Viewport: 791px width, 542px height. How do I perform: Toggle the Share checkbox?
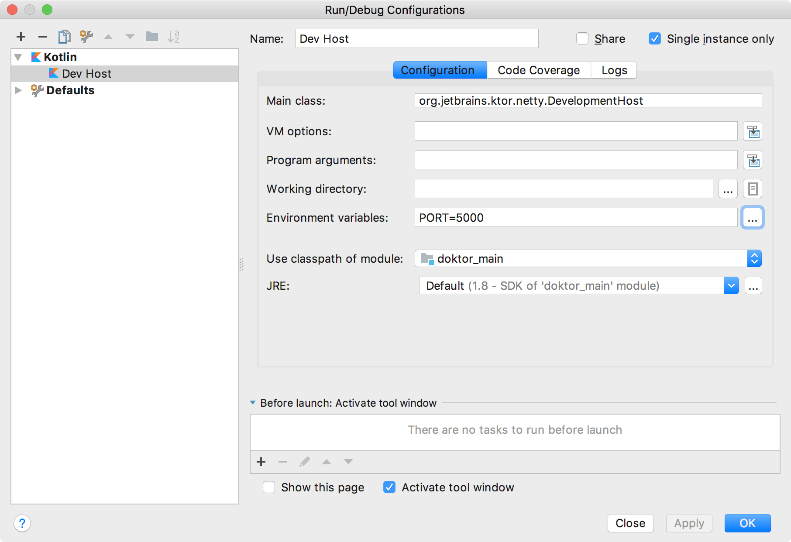[x=582, y=39]
